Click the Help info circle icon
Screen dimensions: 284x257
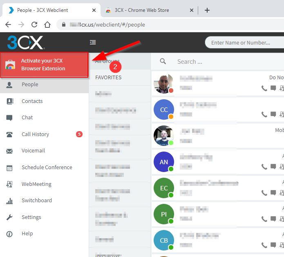click(9, 234)
